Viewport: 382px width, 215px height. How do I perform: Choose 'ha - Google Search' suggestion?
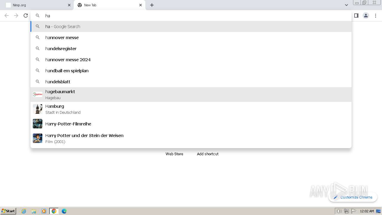191,27
